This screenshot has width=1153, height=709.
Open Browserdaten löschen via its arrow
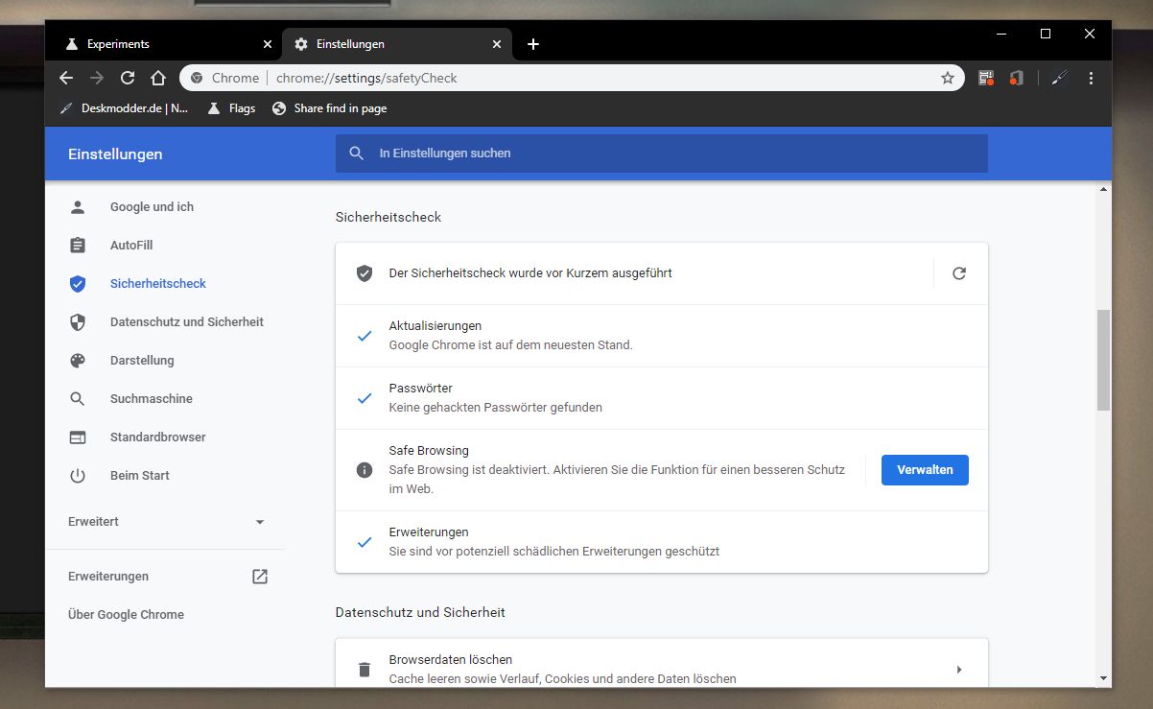[959, 669]
